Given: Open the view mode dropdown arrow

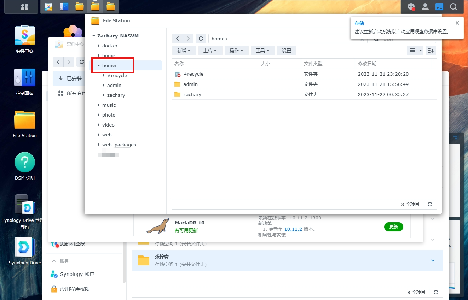Looking at the screenshot, I should click(x=421, y=51).
